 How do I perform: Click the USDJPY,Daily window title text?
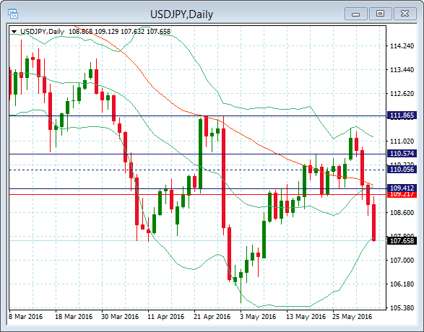click(x=182, y=14)
